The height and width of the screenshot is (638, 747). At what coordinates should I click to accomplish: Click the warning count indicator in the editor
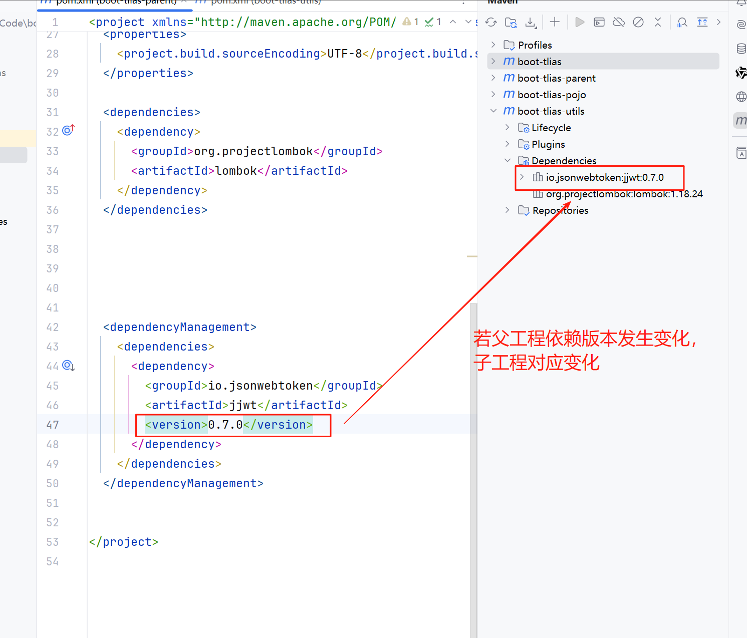coord(411,22)
